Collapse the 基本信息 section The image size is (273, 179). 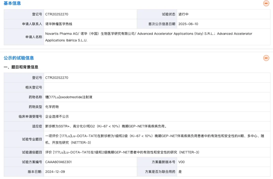[266, 3]
